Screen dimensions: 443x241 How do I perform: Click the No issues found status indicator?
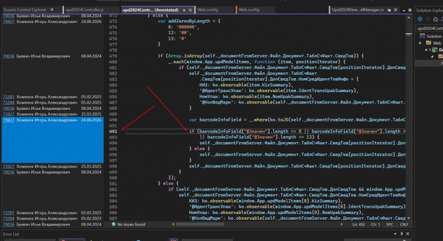click(x=128, y=224)
